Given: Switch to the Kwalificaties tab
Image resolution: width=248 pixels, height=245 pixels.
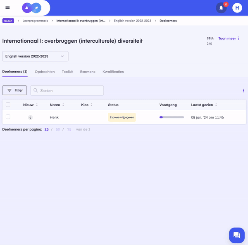Looking at the screenshot, I should point(113,72).
